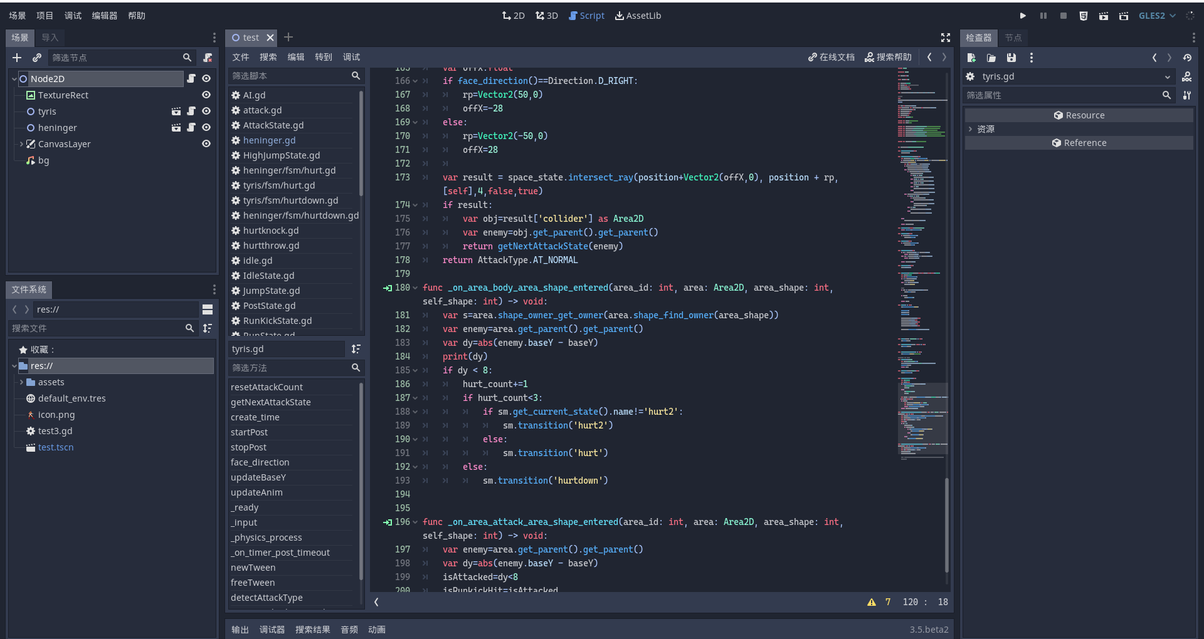The width and height of the screenshot is (1204, 639).
Task: Click the distraction-free mode expand icon
Action: [x=946, y=38]
